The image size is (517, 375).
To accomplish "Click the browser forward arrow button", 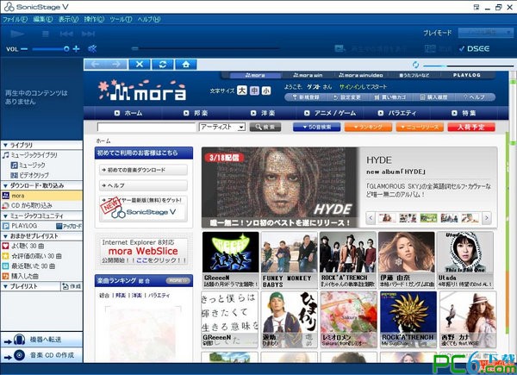I will pyautogui.click(x=116, y=65).
